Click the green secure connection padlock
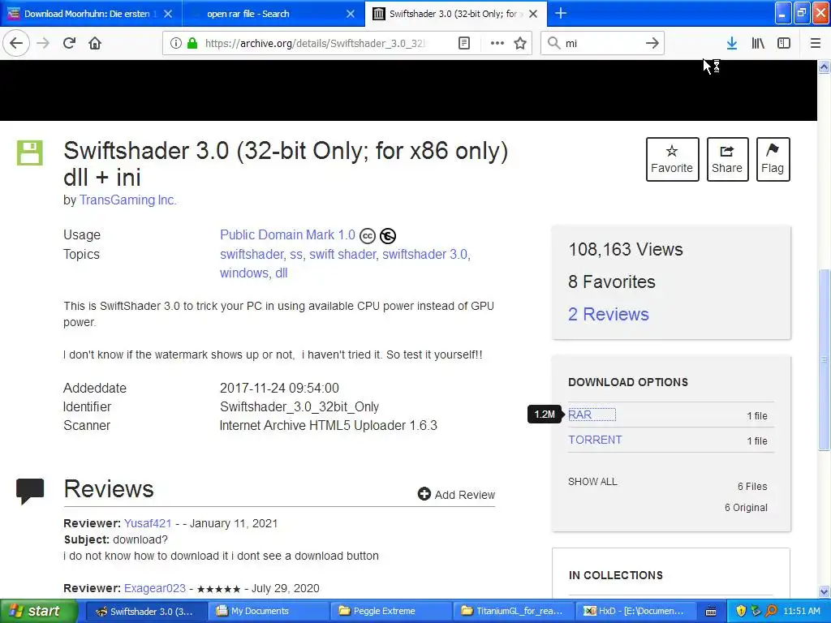This screenshot has height=623, width=831. (x=192, y=43)
